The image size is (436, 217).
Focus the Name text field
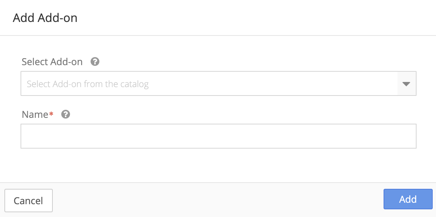tap(218, 136)
